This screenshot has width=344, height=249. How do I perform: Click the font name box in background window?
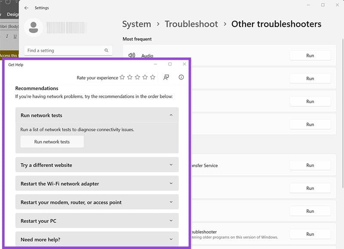click(x=9, y=26)
